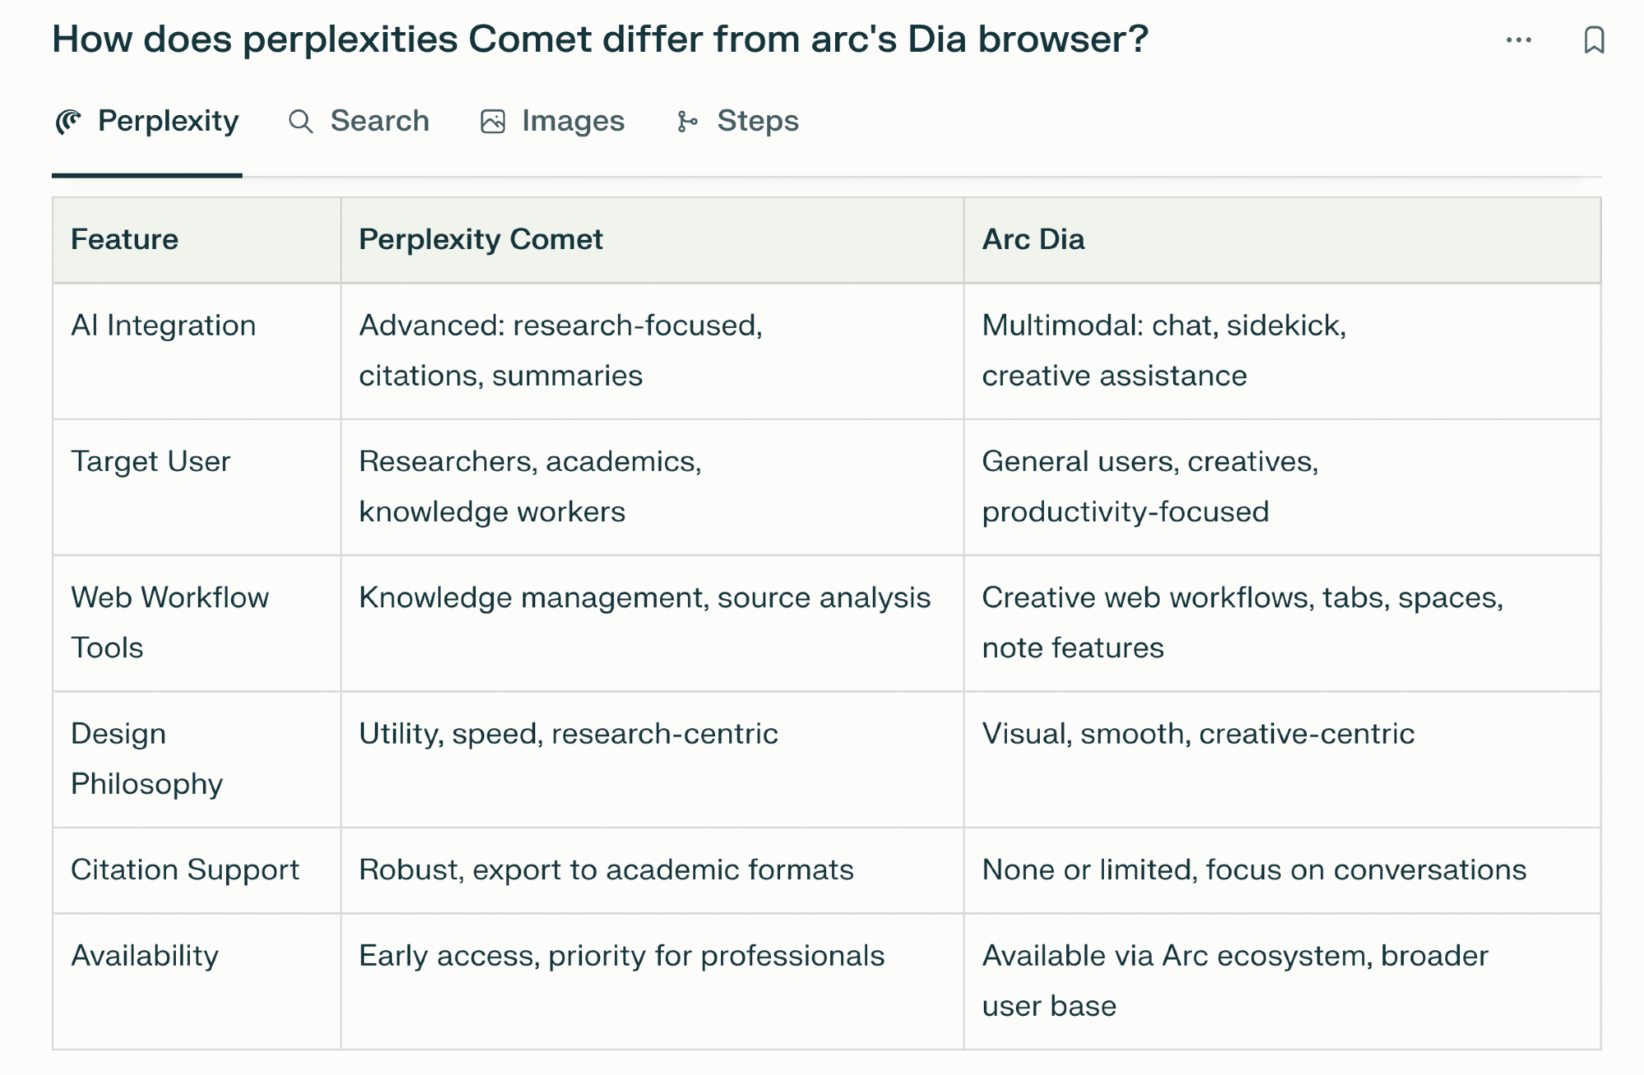1644x1075 pixels.
Task: Click the Availability row label
Action: point(145,956)
